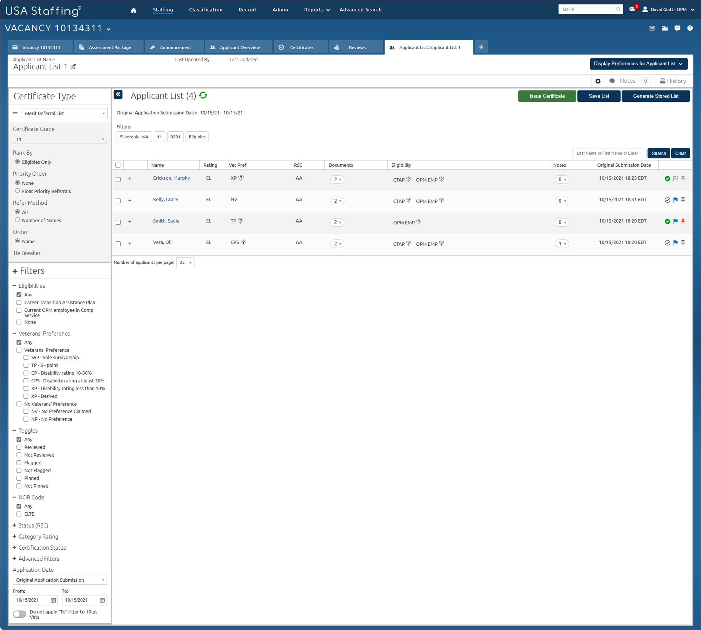
Task: Click the refresh icon beside Applicant List (4)
Action: [x=204, y=96]
